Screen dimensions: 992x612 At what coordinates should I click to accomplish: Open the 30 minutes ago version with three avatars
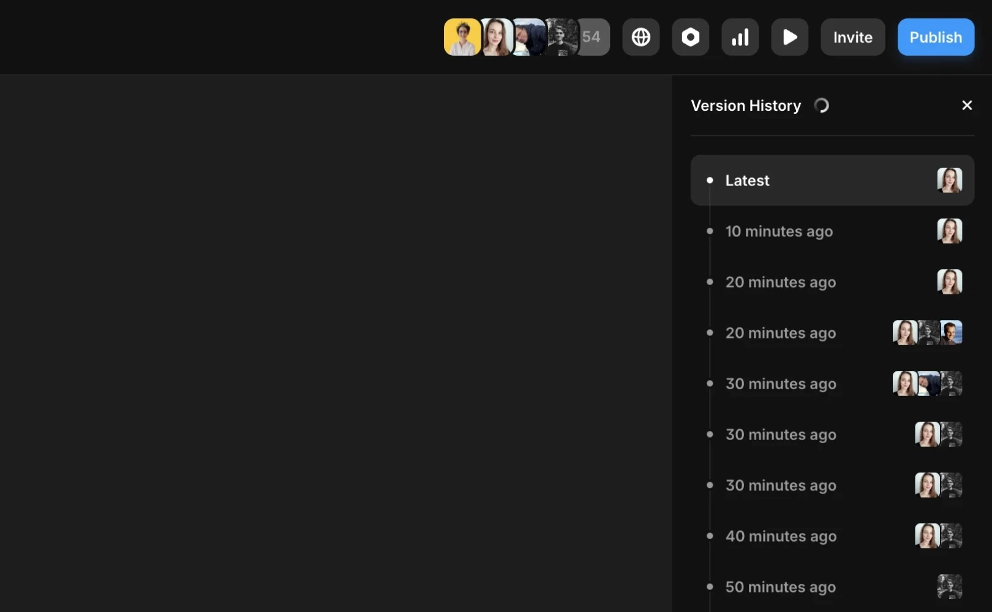click(832, 384)
